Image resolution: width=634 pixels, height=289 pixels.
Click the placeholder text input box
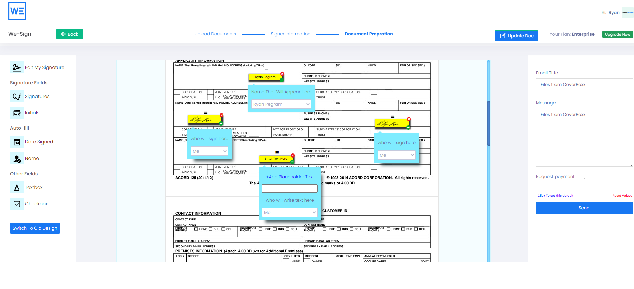[290, 189]
